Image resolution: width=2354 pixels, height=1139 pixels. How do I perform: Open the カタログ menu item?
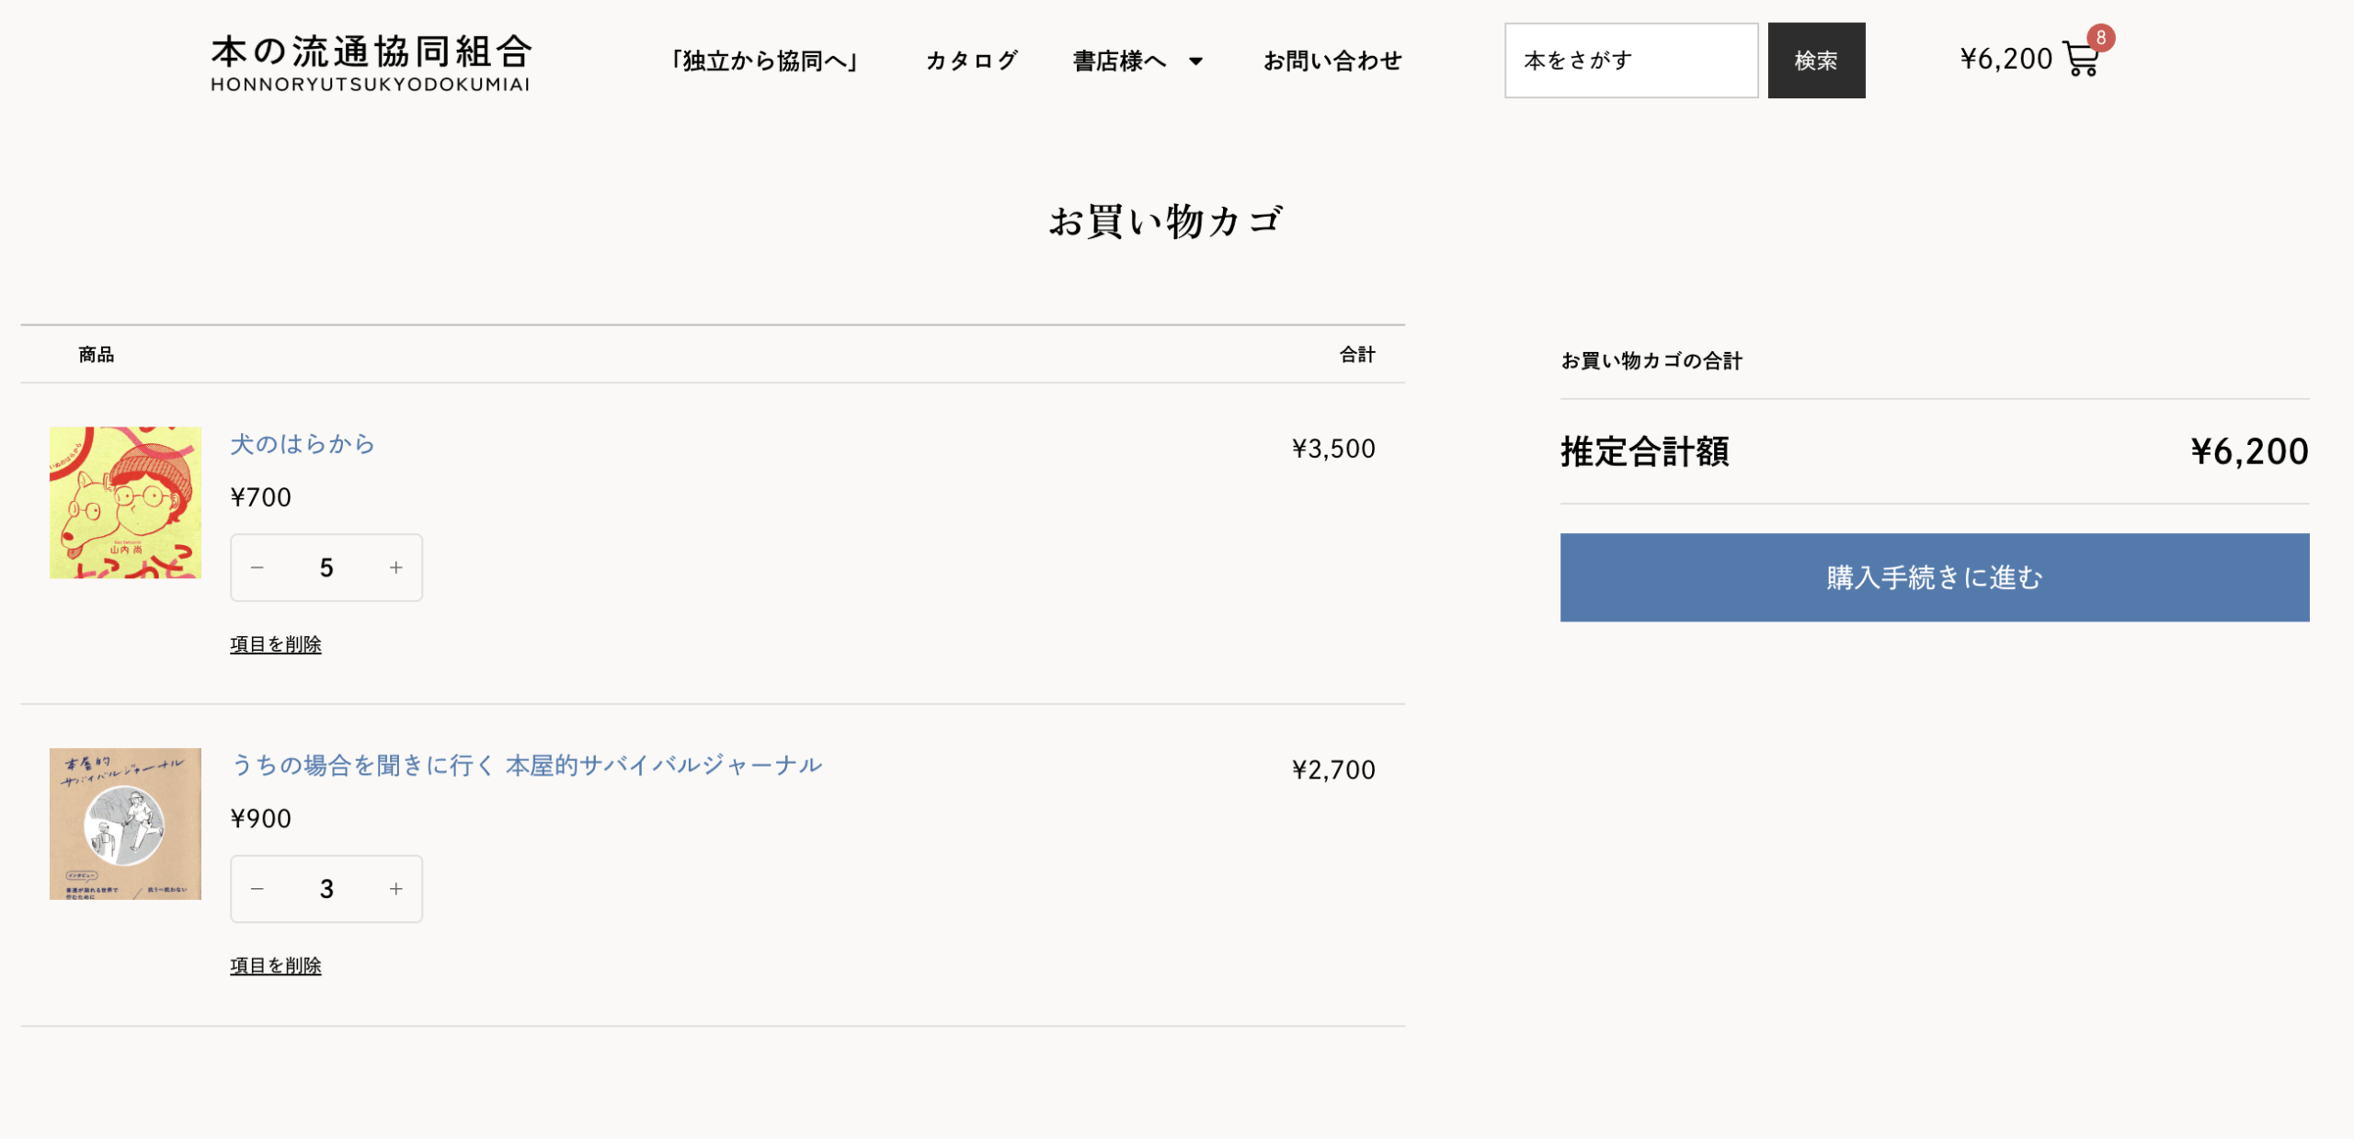click(x=971, y=61)
